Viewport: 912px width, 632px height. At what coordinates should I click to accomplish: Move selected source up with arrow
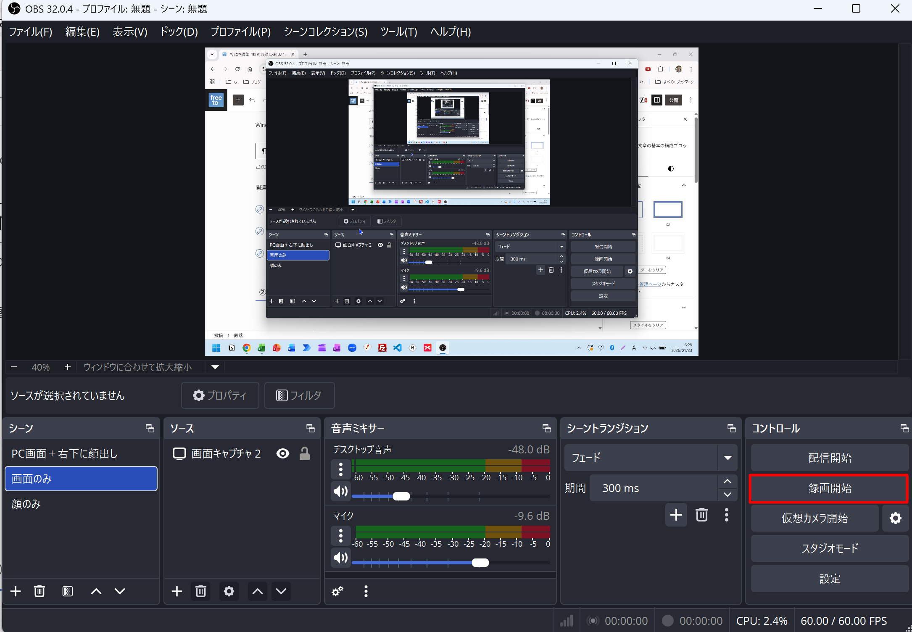[x=257, y=591]
